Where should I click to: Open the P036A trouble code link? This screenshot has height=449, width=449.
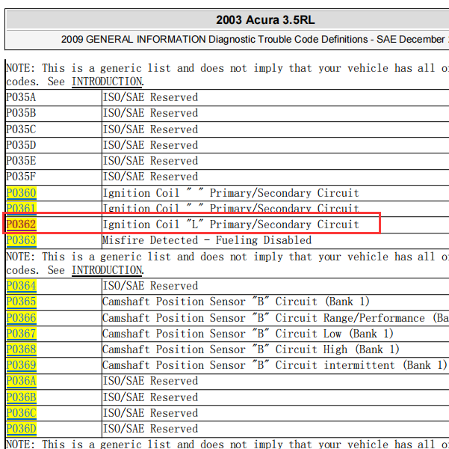[x=22, y=381]
